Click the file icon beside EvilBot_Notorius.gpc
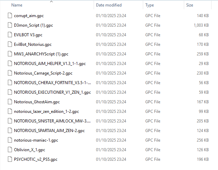 [10, 44]
